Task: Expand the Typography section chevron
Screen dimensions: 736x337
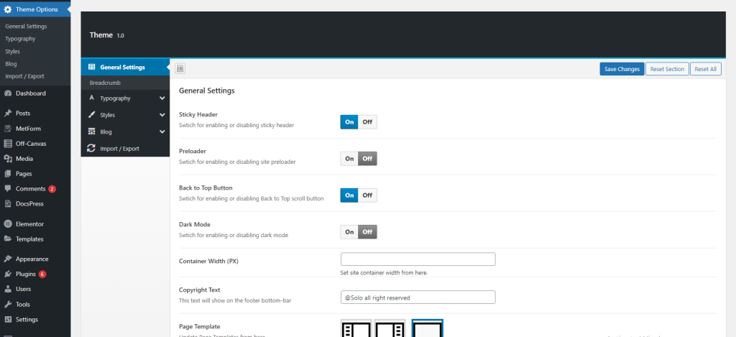Action: (x=162, y=98)
